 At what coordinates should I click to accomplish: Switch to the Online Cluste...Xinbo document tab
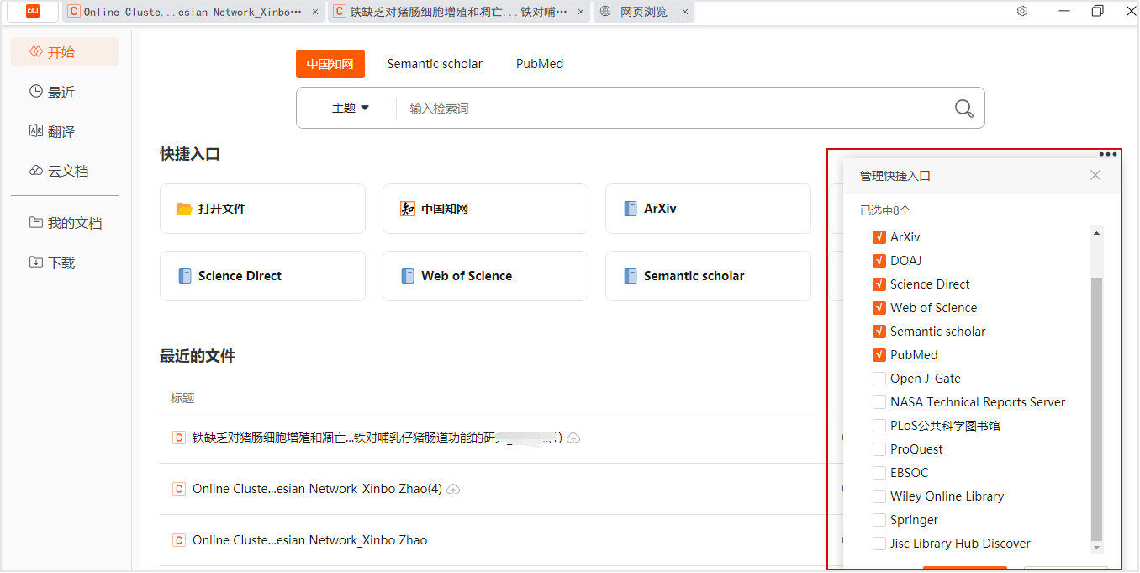click(193, 12)
